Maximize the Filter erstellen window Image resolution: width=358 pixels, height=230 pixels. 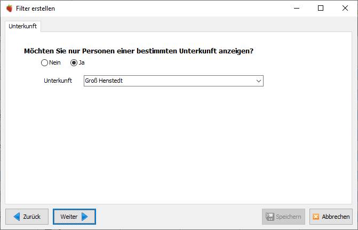pos(321,8)
